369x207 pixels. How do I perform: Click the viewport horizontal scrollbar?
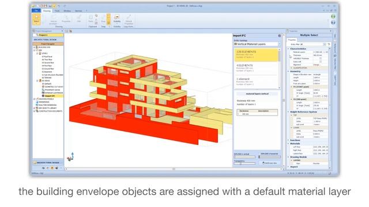(x=174, y=169)
